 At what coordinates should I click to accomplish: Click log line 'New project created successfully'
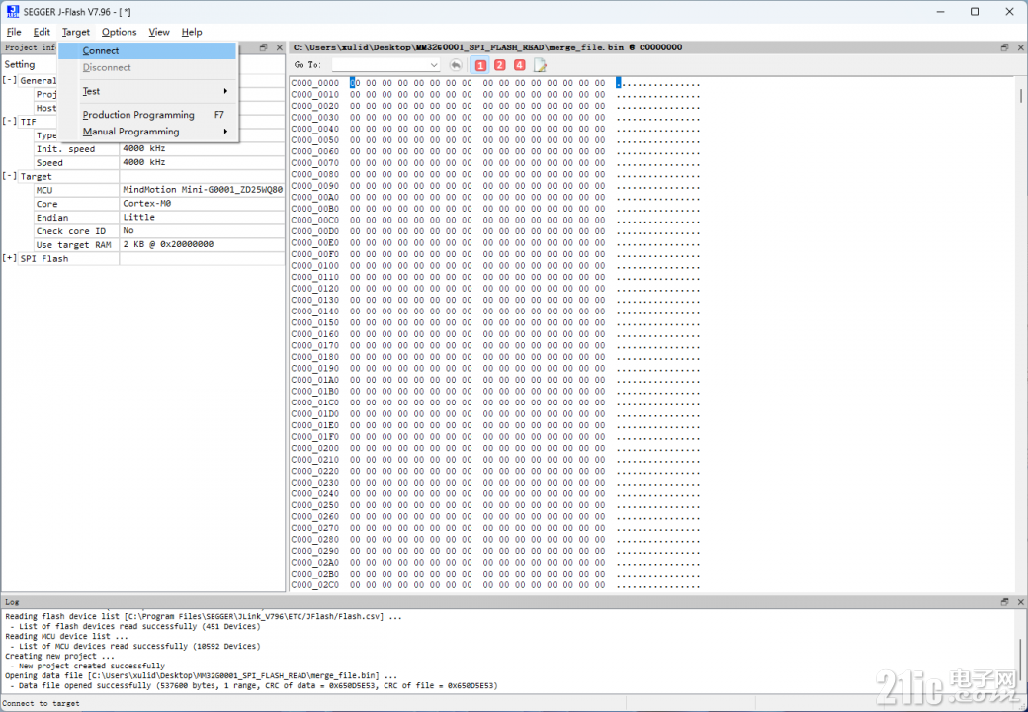[92, 666]
